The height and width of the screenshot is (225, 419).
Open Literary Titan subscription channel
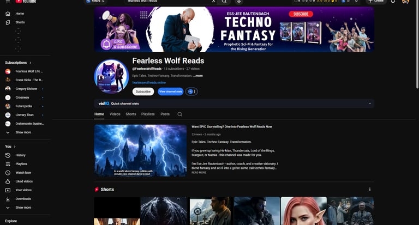25,115
